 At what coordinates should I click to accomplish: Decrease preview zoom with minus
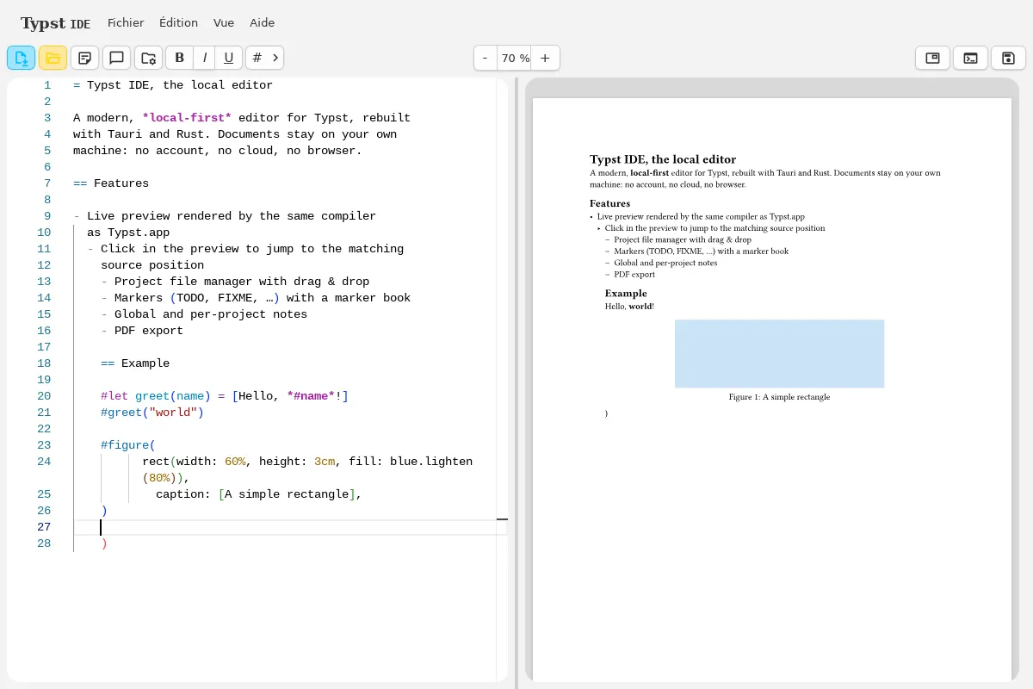coord(485,58)
